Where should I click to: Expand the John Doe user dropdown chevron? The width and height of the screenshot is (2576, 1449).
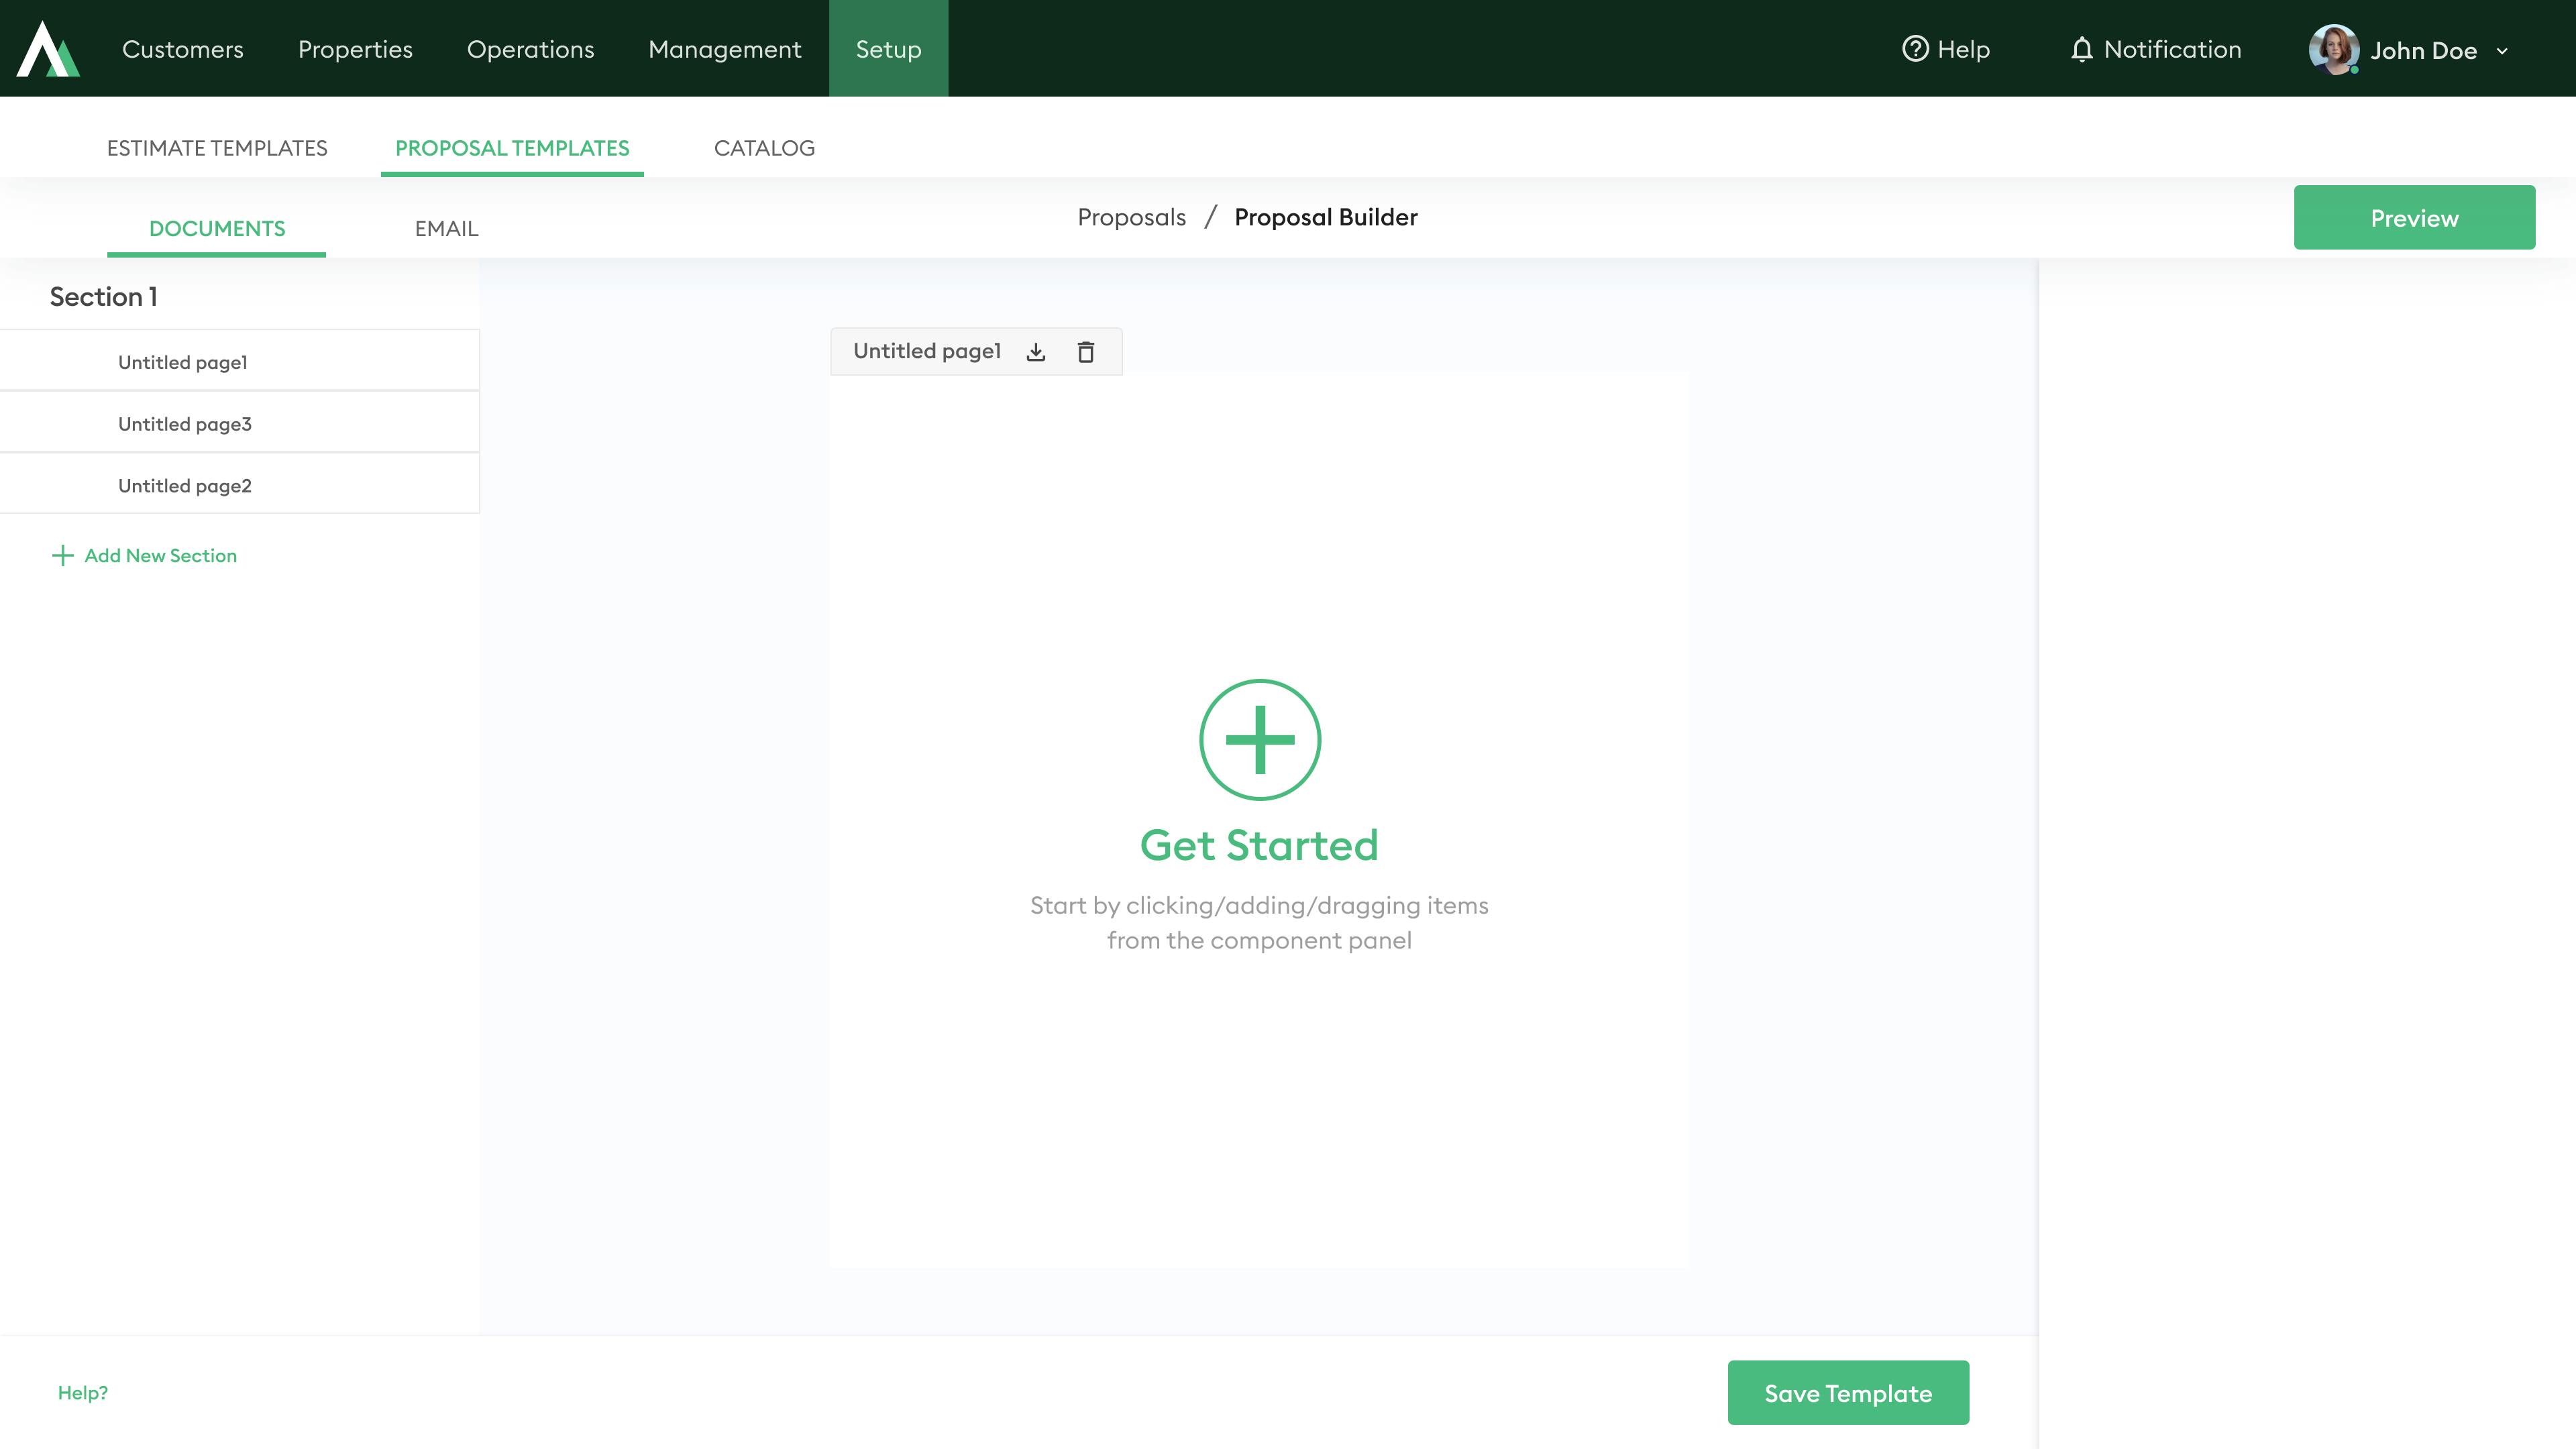coord(2502,51)
